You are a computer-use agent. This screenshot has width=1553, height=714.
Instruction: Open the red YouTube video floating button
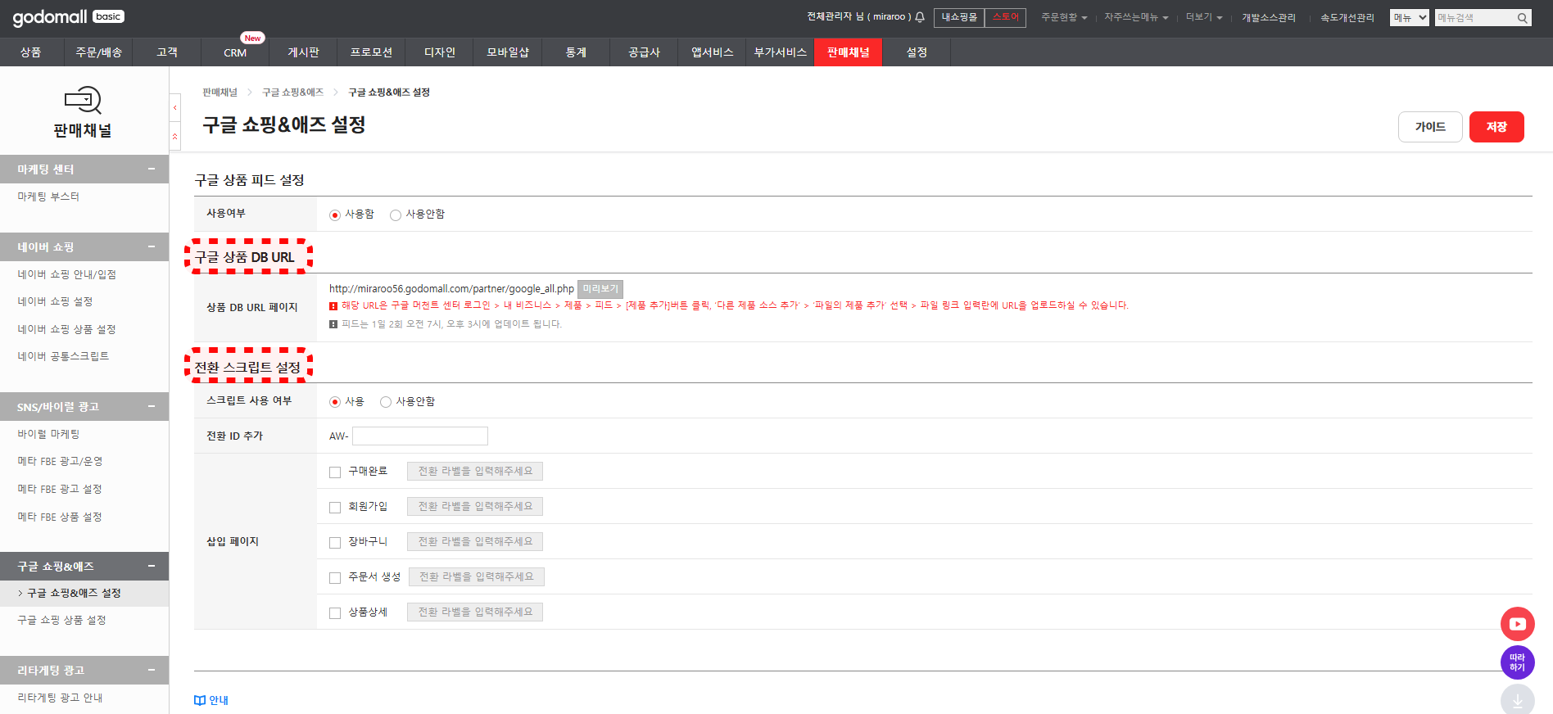1517,624
